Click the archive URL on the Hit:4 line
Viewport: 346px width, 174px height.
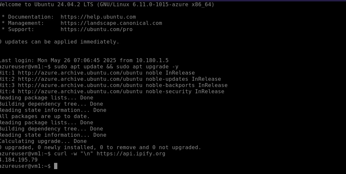tap(80, 91)
